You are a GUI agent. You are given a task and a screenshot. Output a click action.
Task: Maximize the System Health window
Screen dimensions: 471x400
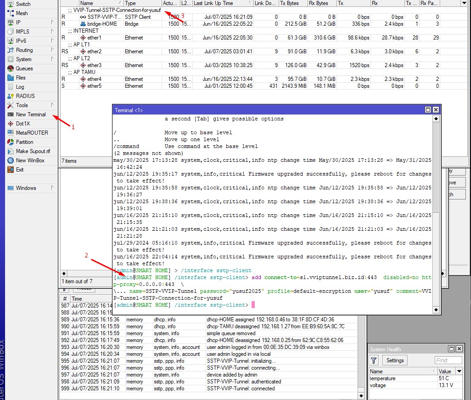(x=451, y=349)
